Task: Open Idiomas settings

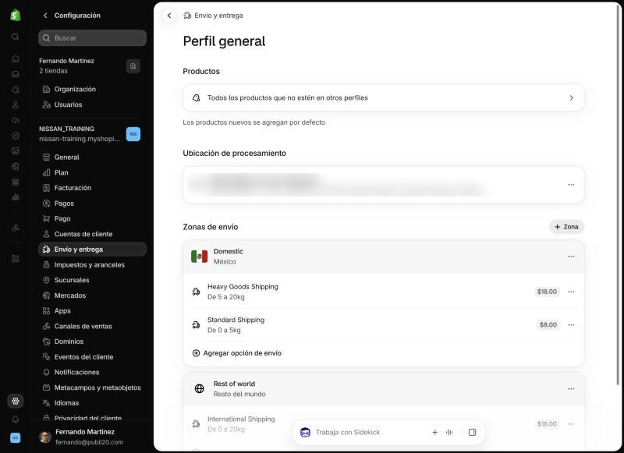Action: 92,403
